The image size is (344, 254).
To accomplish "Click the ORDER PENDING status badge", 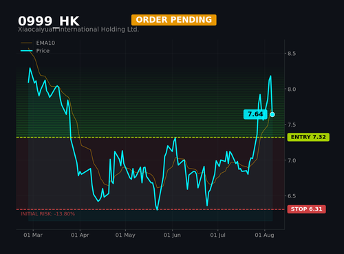I will (x=174, y=20).
